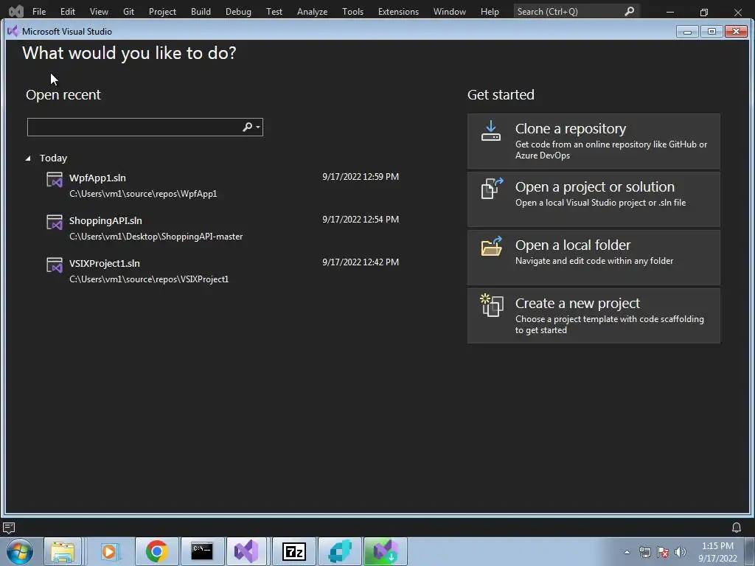This screenshot has height=566, width=755.
Task: Click timestamp 9/17/2022 12:42 PM
Action: pyautogui.click(x=361, y=262)
